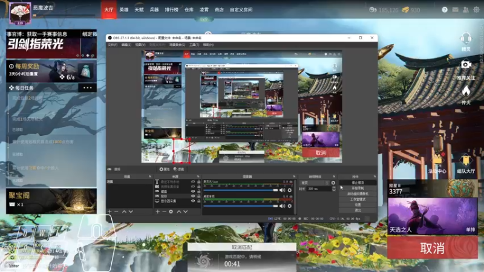
Task: Open the 渐变 transition dropdown
Action: (314, 183)
